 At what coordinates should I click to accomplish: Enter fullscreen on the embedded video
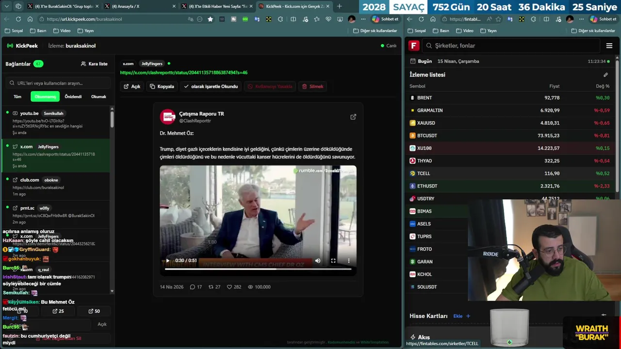coord(333,260)
